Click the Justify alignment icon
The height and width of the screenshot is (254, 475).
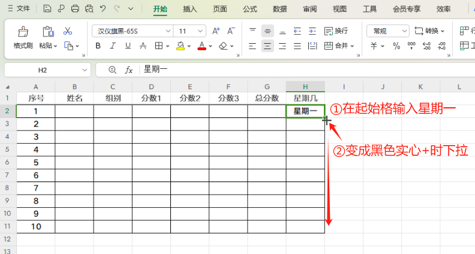point(297,46)
